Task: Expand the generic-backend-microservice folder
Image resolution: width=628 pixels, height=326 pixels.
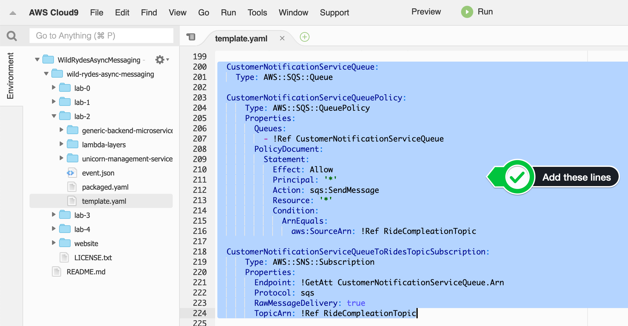Action: (62, 130)
